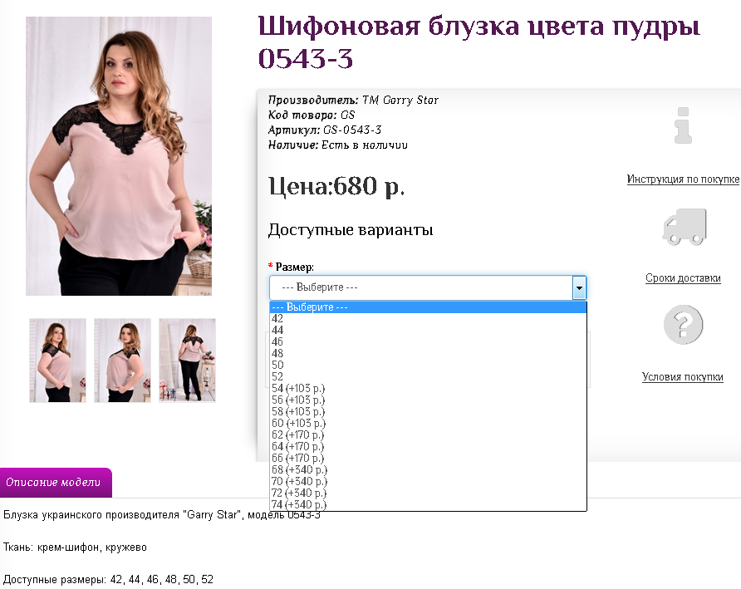Click the main blouse product photo

pos(119,156)
